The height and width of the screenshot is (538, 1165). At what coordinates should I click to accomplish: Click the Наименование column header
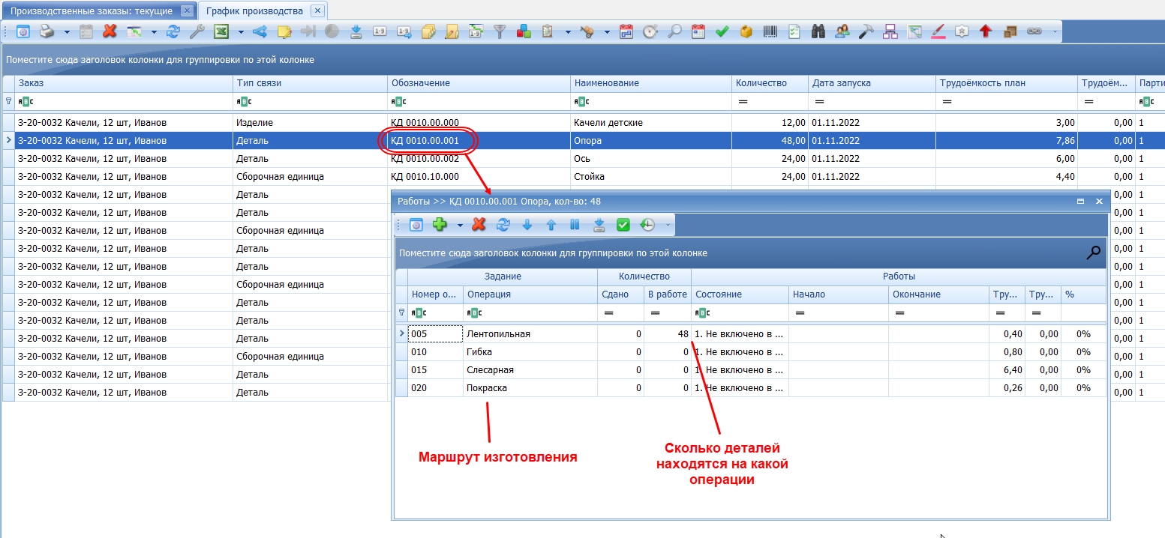pos(650,83)
